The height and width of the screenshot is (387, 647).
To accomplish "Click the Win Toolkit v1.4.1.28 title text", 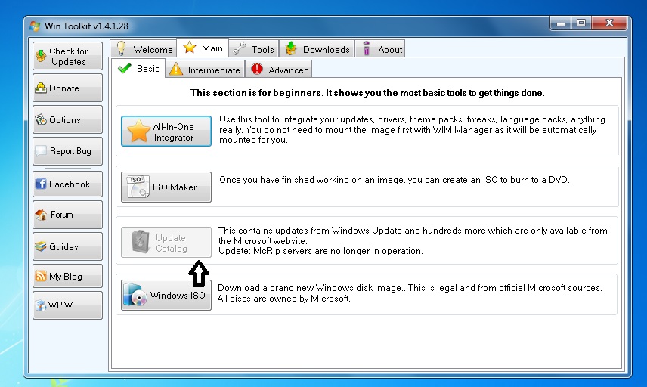I will [86, 26].
